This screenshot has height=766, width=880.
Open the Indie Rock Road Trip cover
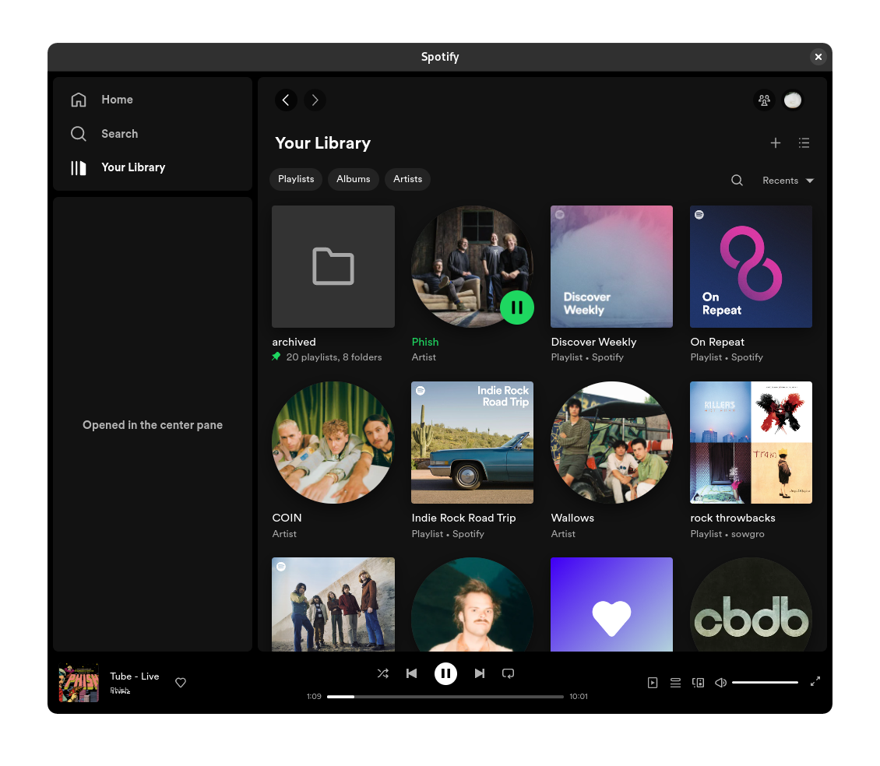coord(472,443)
